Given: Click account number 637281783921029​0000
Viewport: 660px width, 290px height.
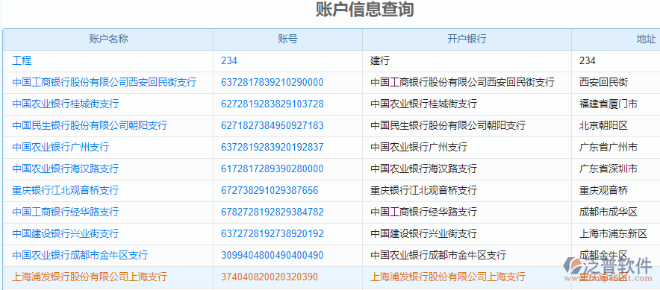Looking at the screenshot, I should coord(273,82).
